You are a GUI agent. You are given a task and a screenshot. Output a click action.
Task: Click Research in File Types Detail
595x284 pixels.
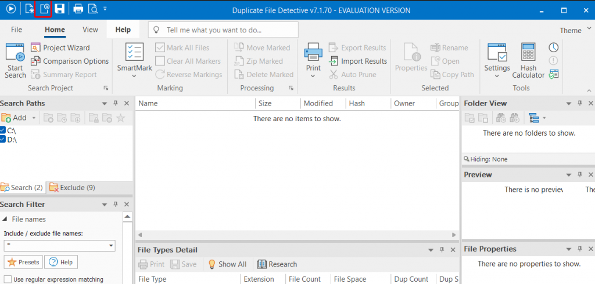pyautogui.click(x=277, y=264)
